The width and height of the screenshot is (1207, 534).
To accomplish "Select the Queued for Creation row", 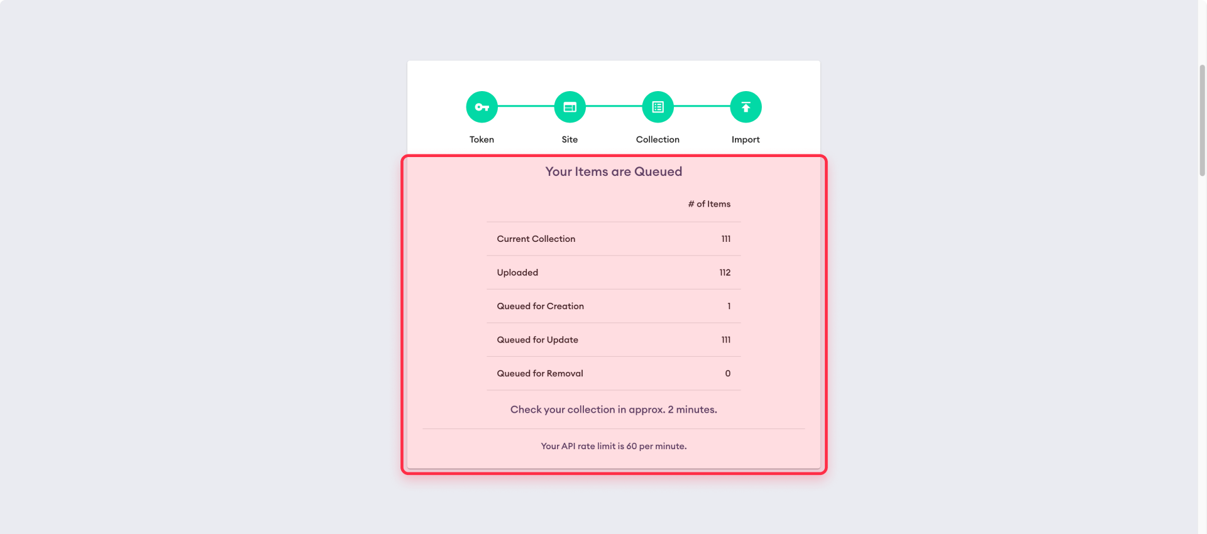I will point(540,306).
